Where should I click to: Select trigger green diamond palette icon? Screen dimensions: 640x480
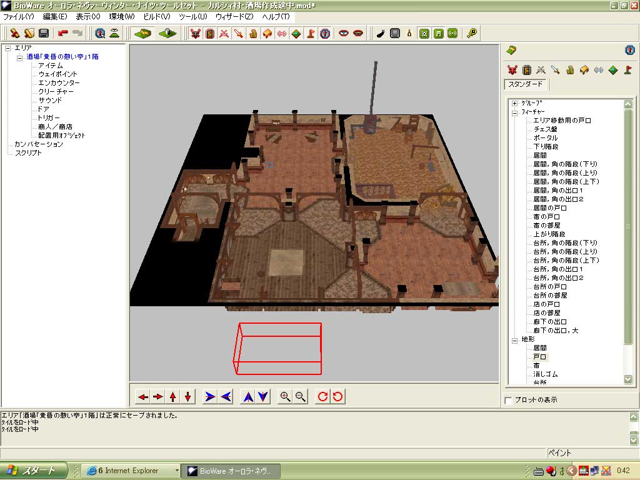coord(613,70)
